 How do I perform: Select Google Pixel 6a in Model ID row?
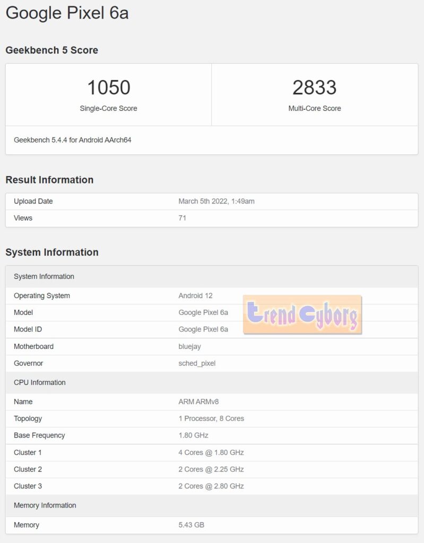click(x=203, y=329)
